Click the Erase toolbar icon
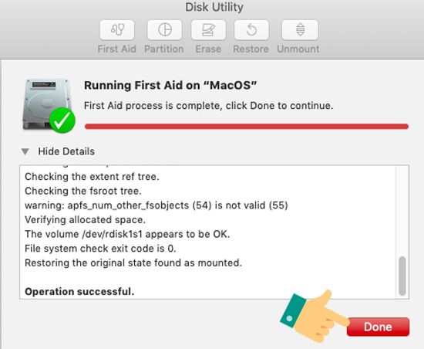The image size is (424, 349). click(208, 29)
